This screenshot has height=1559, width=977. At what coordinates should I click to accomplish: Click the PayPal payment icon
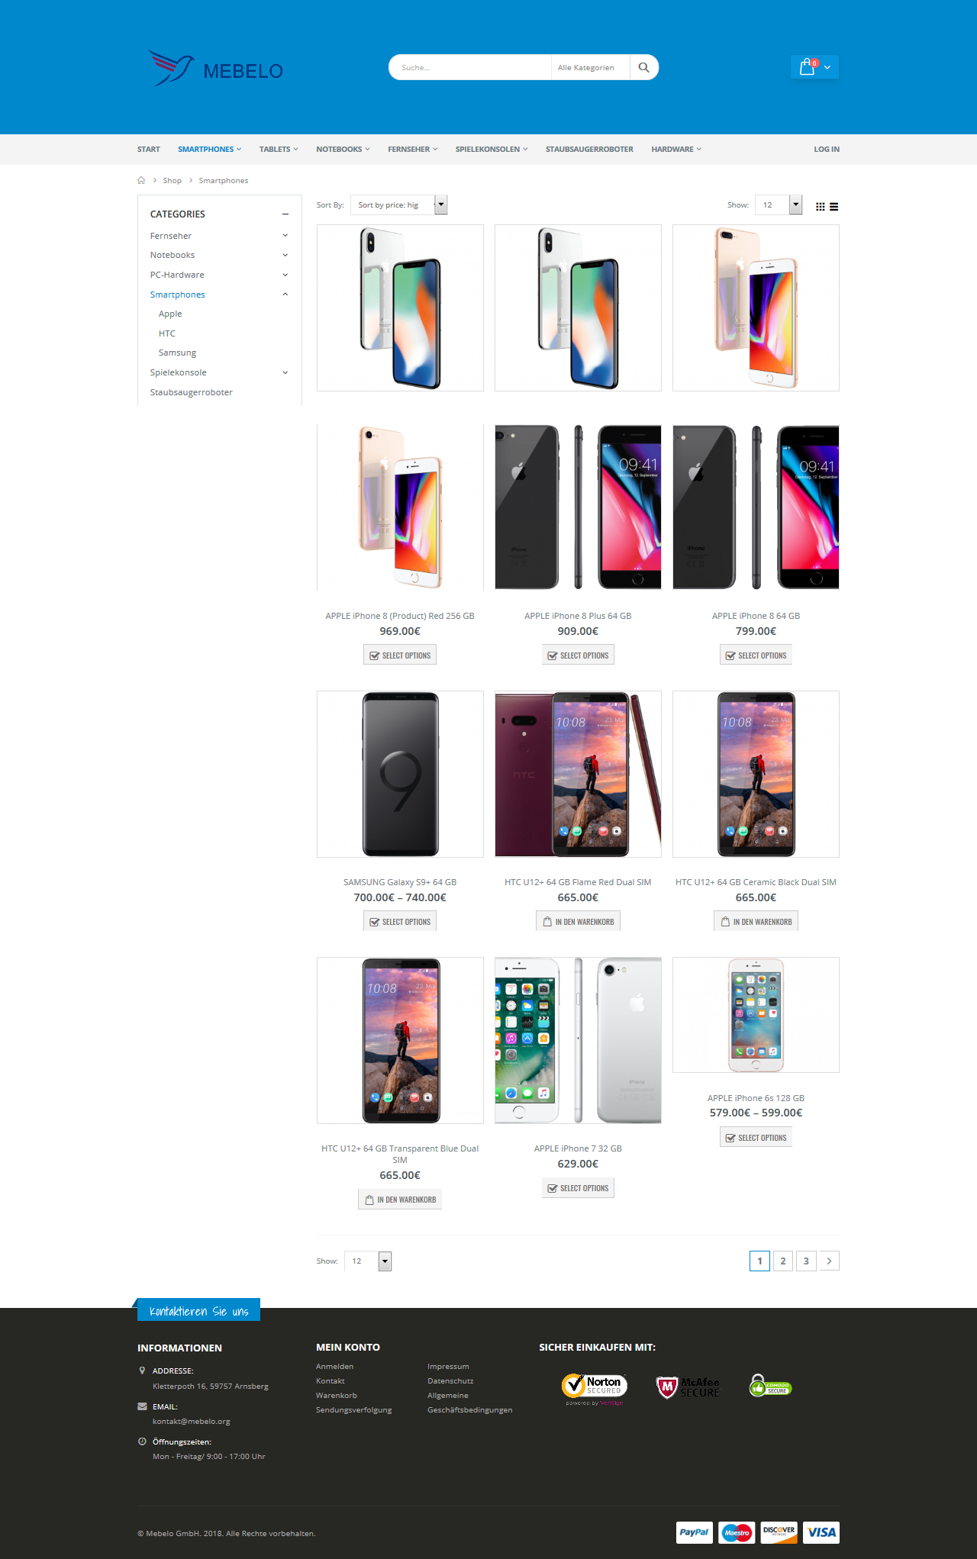point(695,1532)
